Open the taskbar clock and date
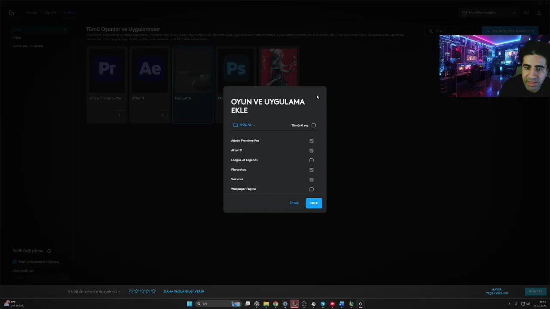 click(540, 304)
